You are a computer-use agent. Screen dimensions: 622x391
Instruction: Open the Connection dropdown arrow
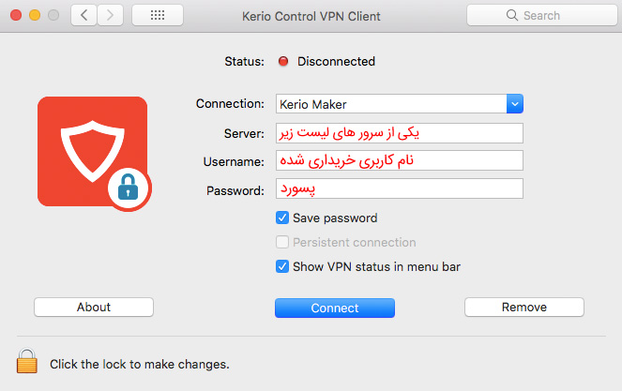514,104
